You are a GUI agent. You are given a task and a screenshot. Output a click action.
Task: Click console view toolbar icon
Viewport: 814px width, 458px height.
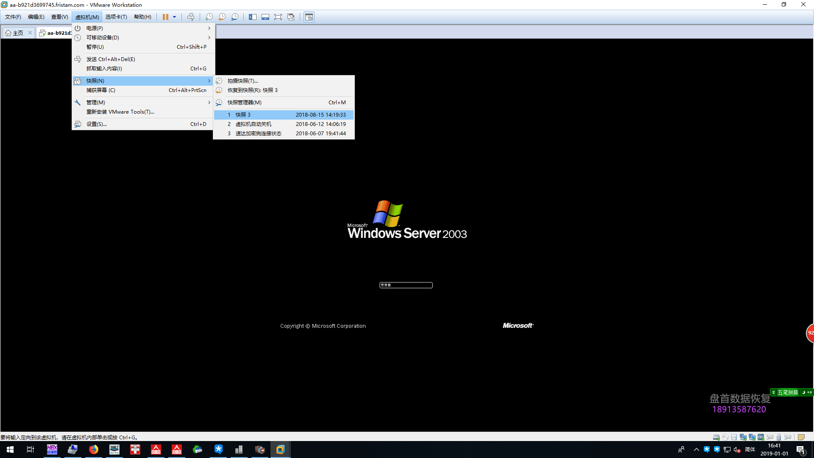point(309,17)
